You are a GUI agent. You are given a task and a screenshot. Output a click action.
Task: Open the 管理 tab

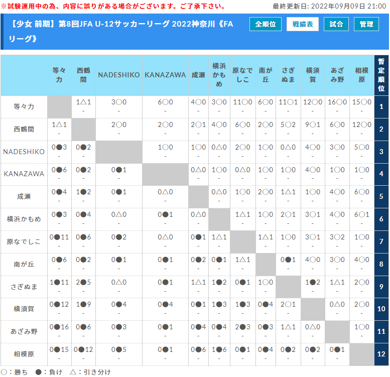[x=366, y=24]
